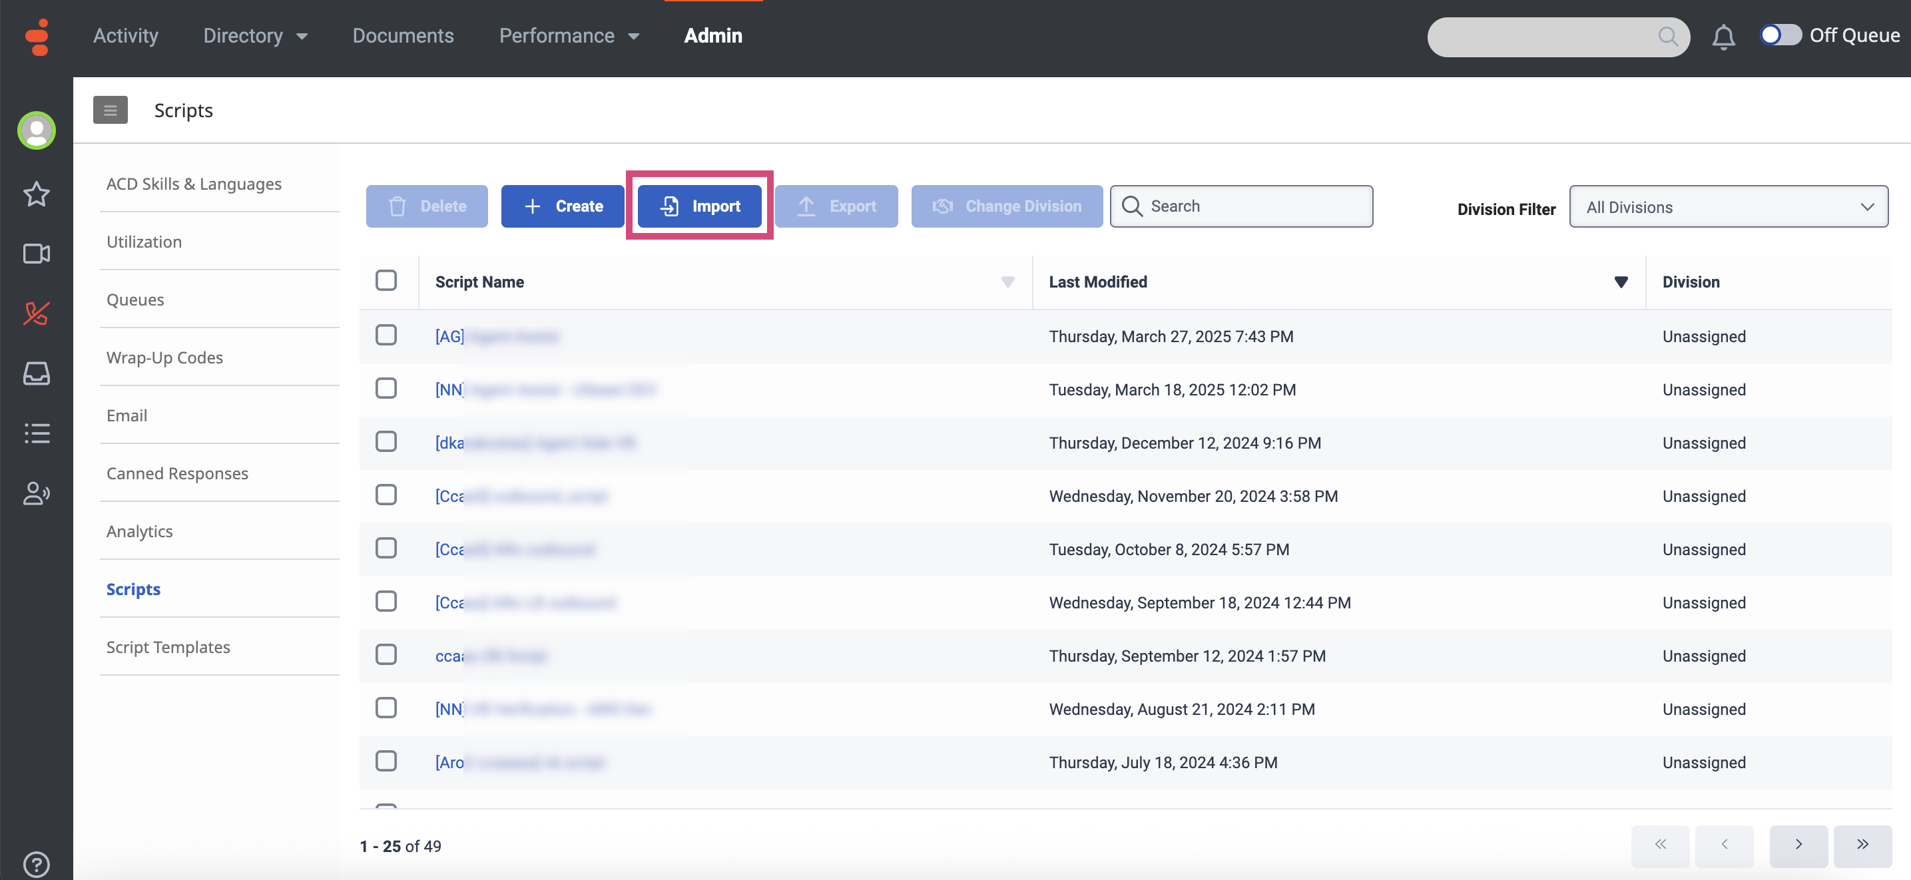Image resolution: width=1911 pixels, height=880 pixels.
Task: Open the All Divisions filter dropdown
Action: point(1728,207)
